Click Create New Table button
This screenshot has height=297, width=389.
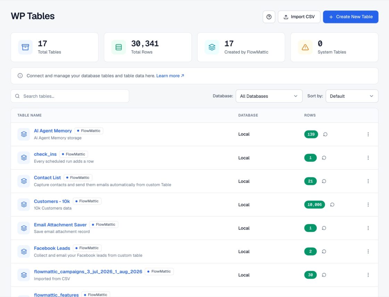pos(350,17)
